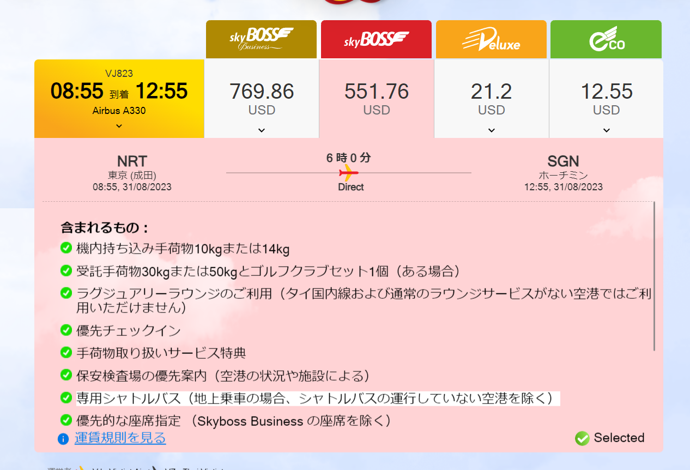Click the check icon beside 機内持ち込み手荷物10kg
Screen dimensions: 690x470
point(66,249)
